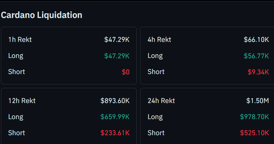The height and width of the screenshot is (144, 274).
Task: Click 24h Short value $525.10K
Action: (254, 133)
